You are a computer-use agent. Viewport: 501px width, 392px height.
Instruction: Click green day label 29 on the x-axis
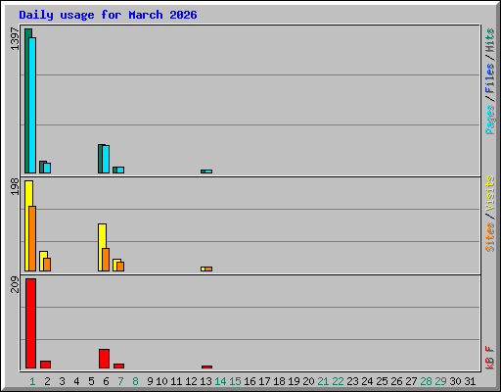click(x=440, y=381)
